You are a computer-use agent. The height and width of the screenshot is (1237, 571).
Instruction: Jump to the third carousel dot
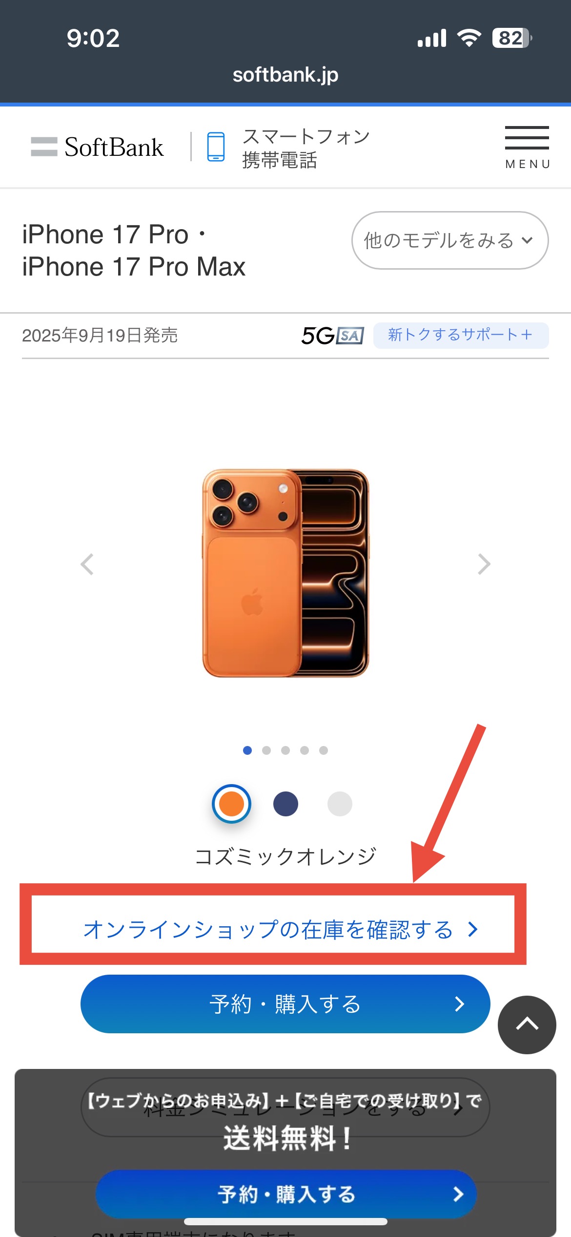point(285,750)
